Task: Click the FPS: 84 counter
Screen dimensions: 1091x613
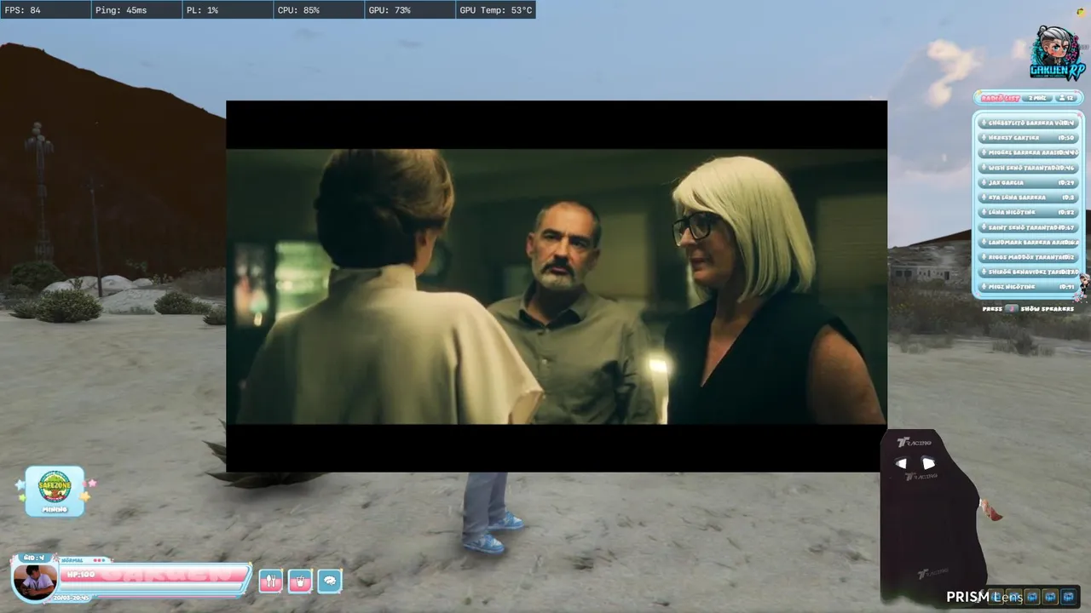Action: click(x=45, y=10)
